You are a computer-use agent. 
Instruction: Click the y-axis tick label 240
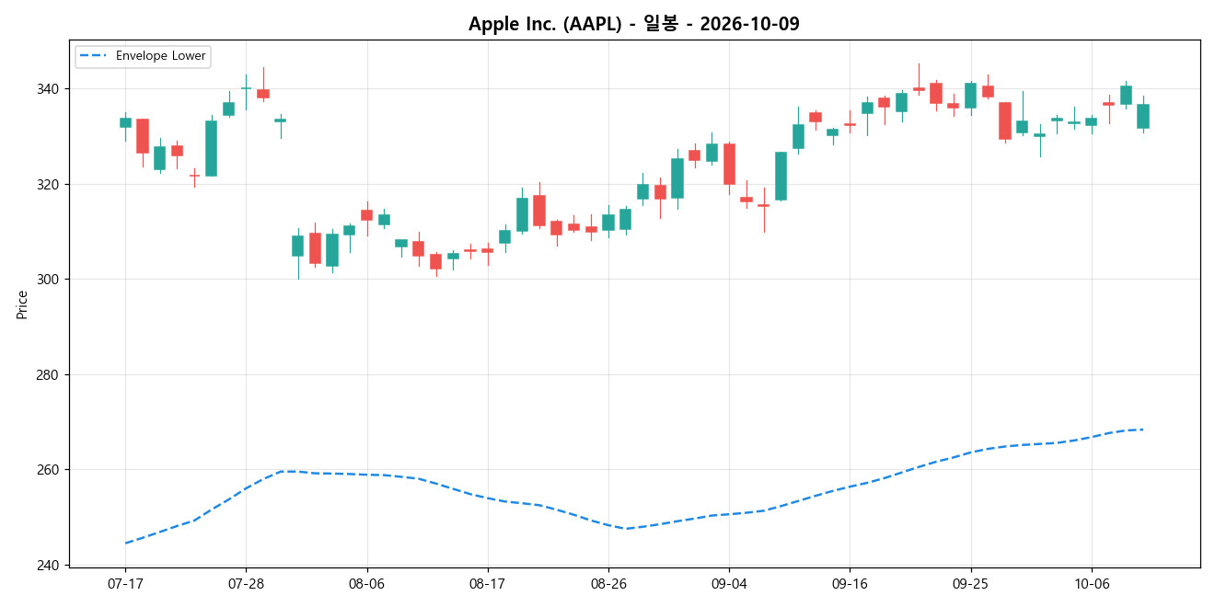coord(50,565)
